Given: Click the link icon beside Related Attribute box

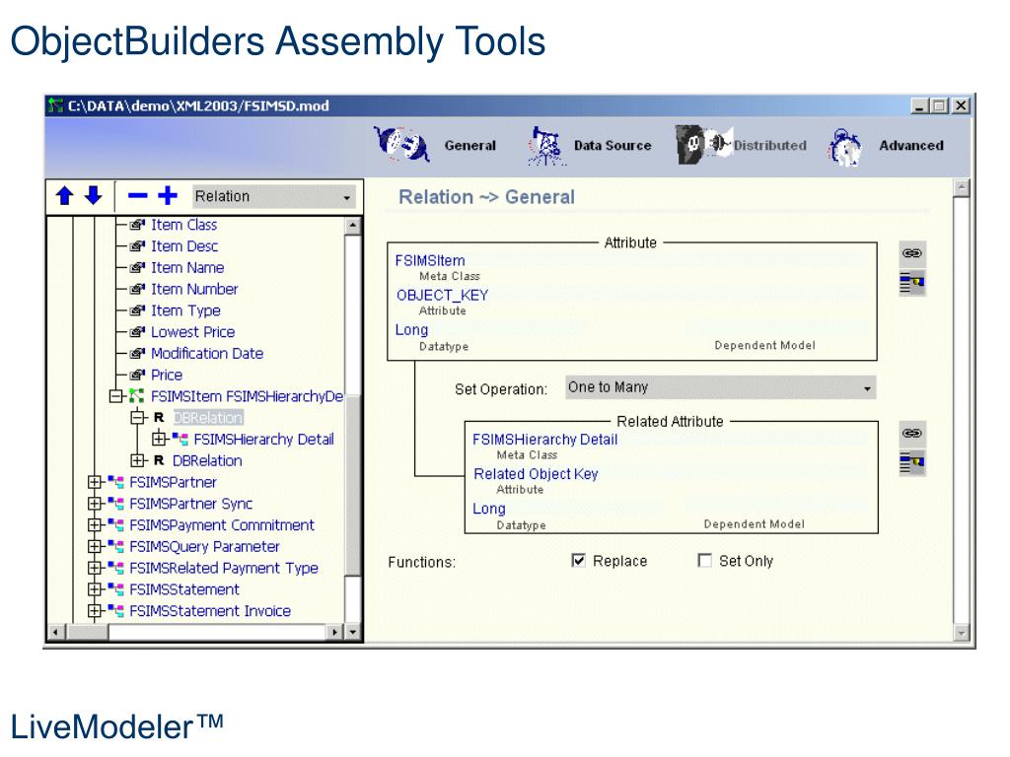Looking at the screenshot, I should [x=912, y=433].
